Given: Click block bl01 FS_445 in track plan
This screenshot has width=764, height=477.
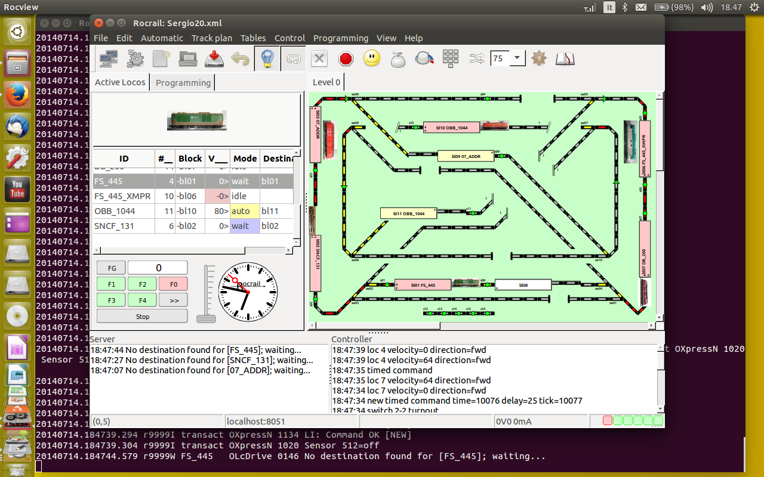Looking at the screenshot, I should (423, 284).
